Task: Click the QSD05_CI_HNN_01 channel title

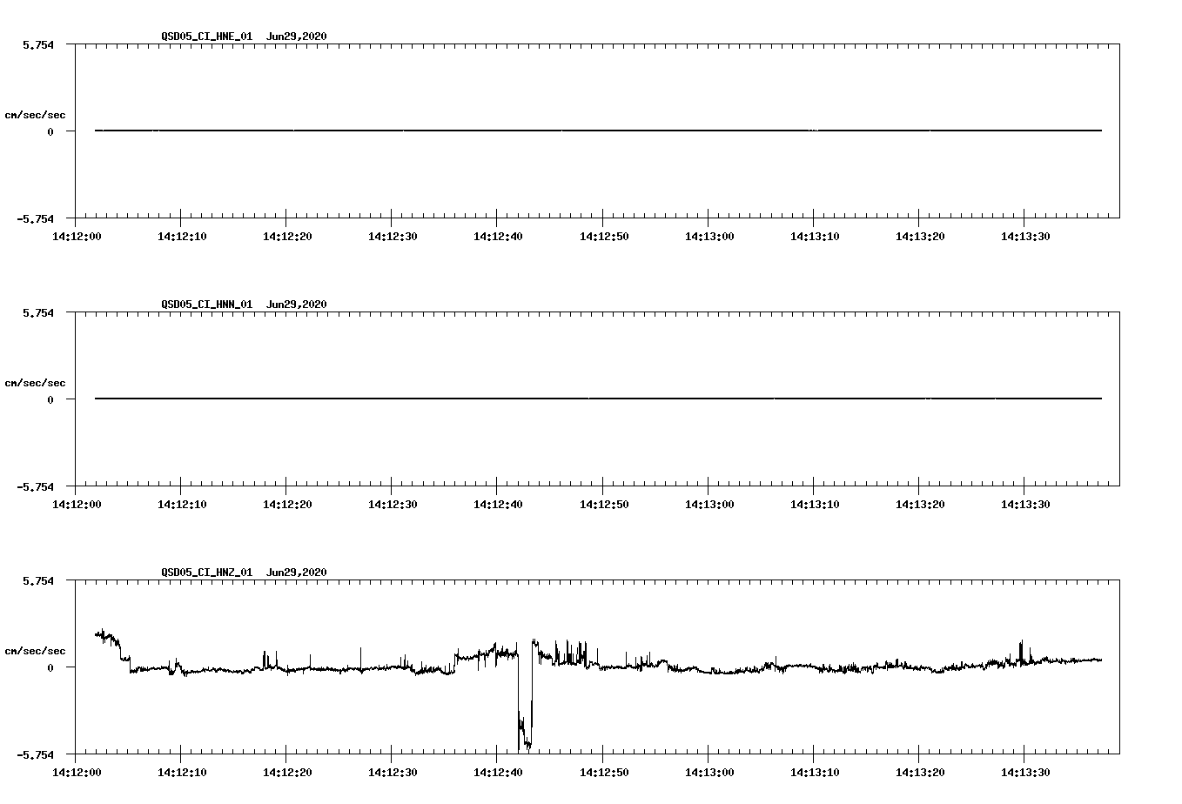Action: [207, 305]
